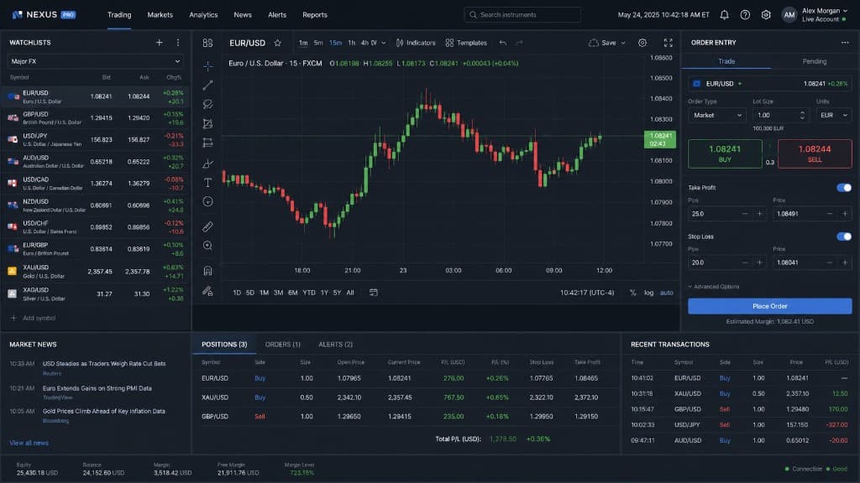Open the Reports menu
Image resolution: width=860 pixels, height=483 pixels.
[315, 15]
